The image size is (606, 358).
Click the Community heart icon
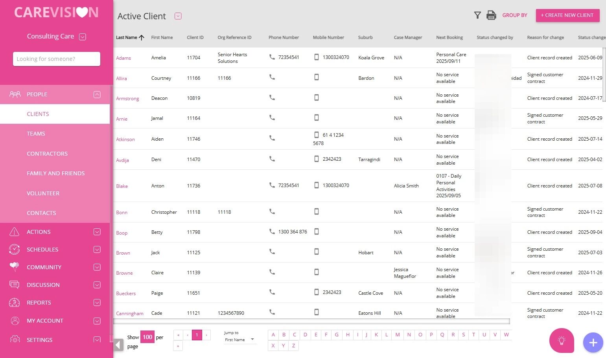(x=14, y=267)
